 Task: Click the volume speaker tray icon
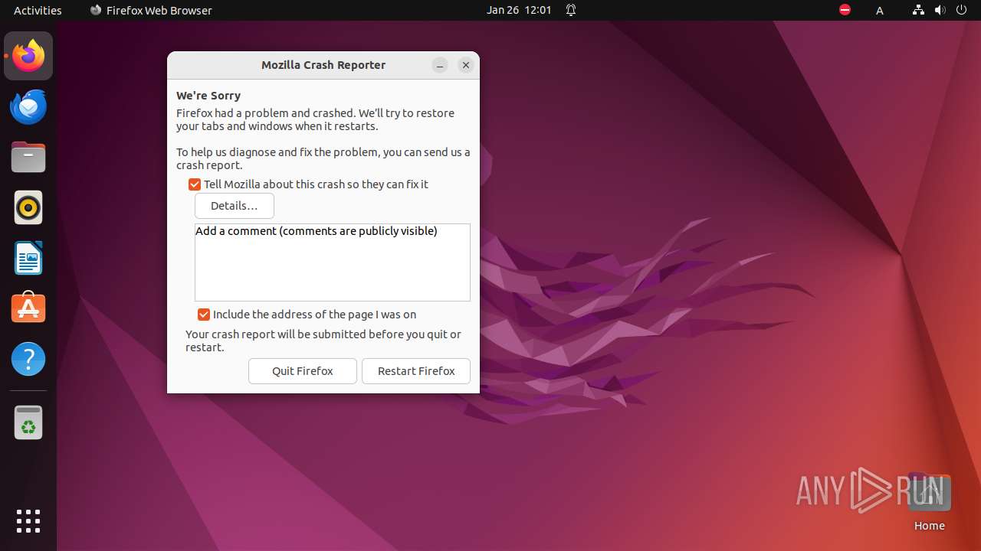[940, 10]
